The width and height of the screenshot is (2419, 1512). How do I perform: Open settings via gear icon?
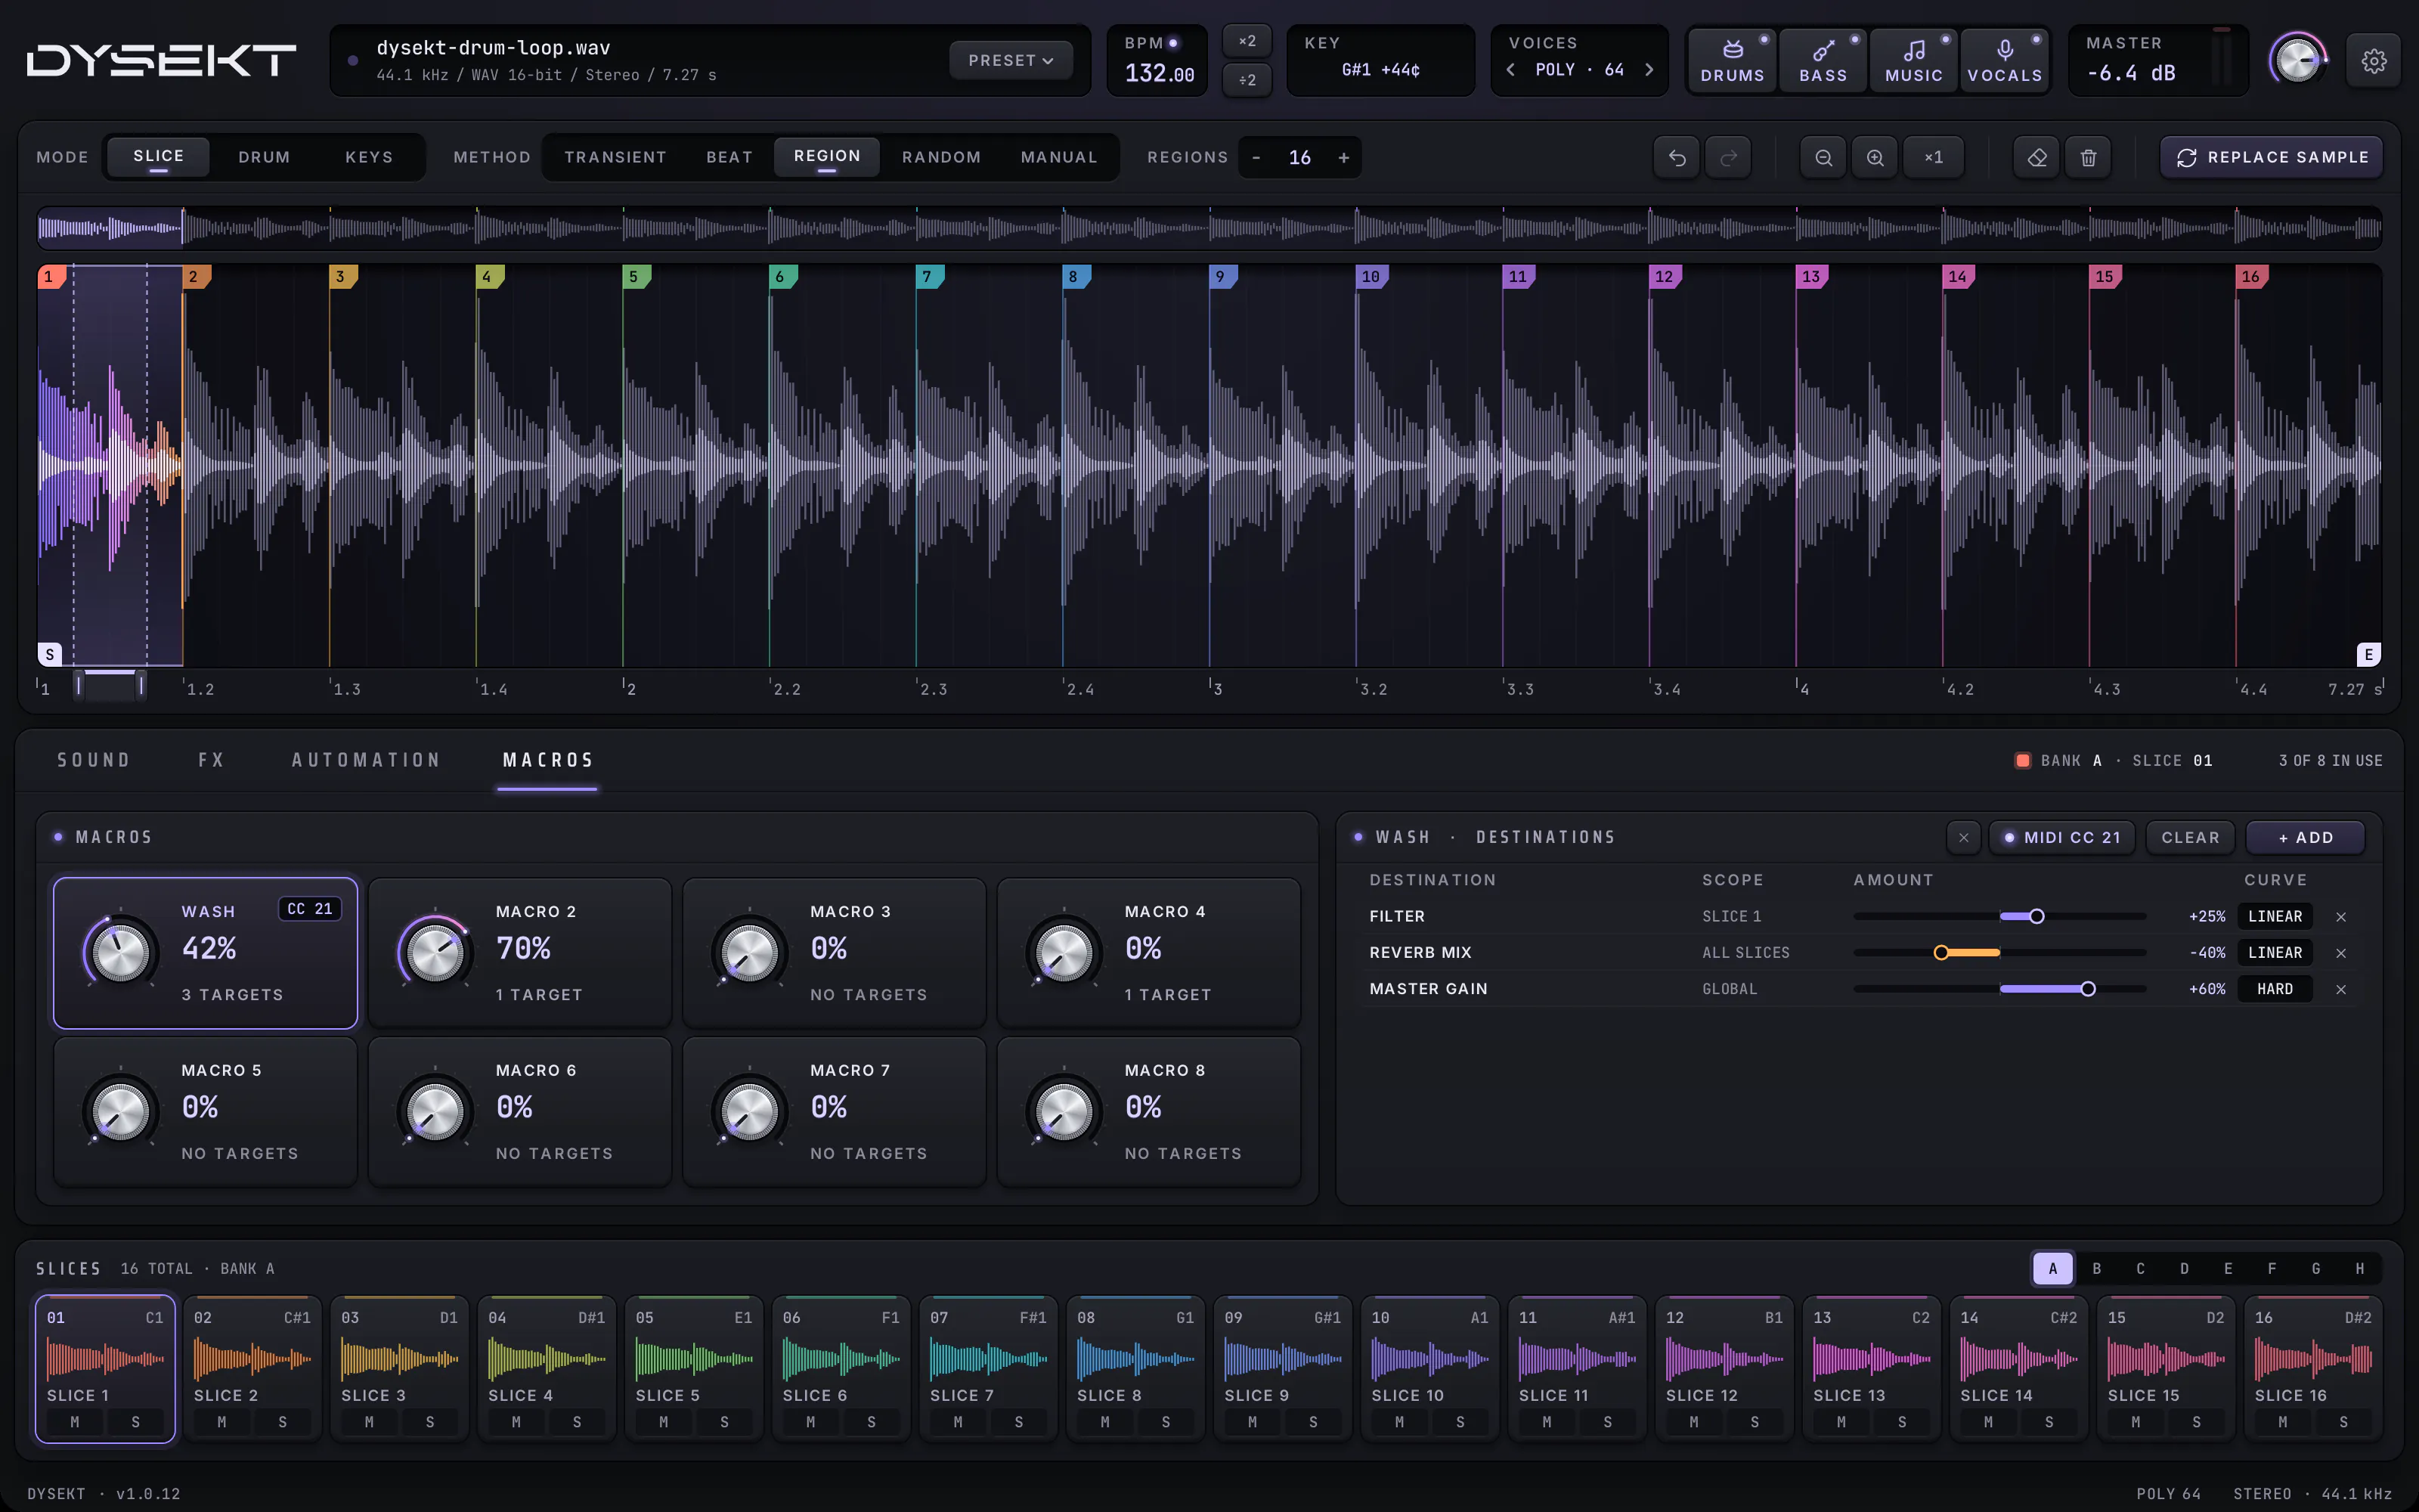2374,61
